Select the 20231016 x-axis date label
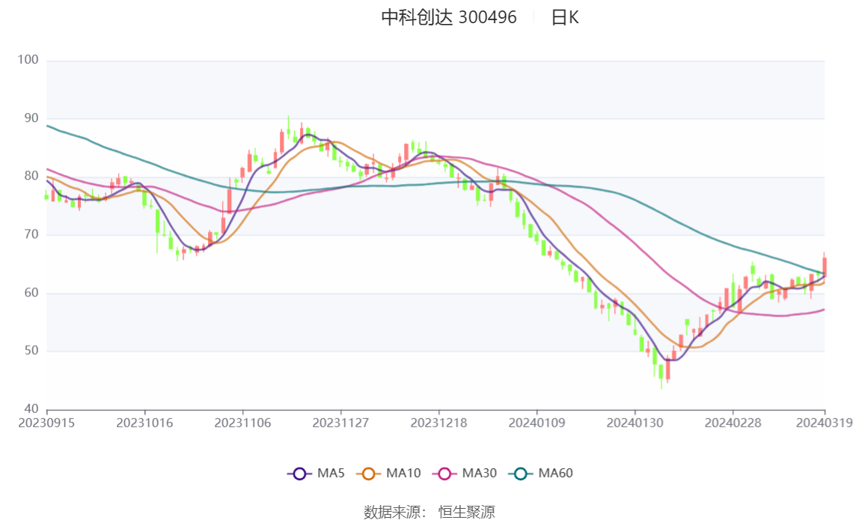This screenshot has width=859, height=523. pyautogui.click(x=144, y=423)
